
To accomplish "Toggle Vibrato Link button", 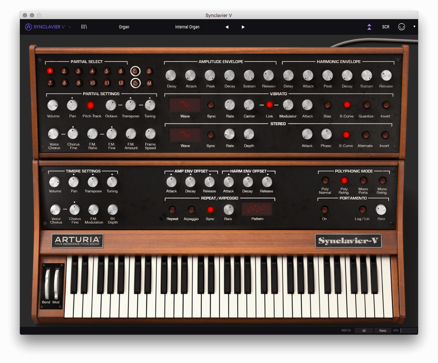I will click(x=269, y=105).
